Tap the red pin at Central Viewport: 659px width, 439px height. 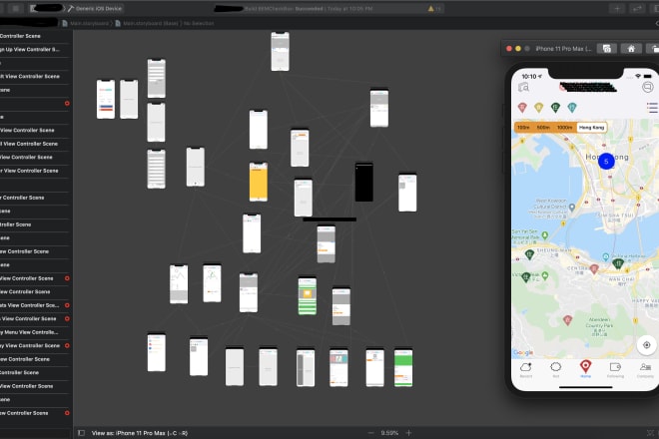594,269
